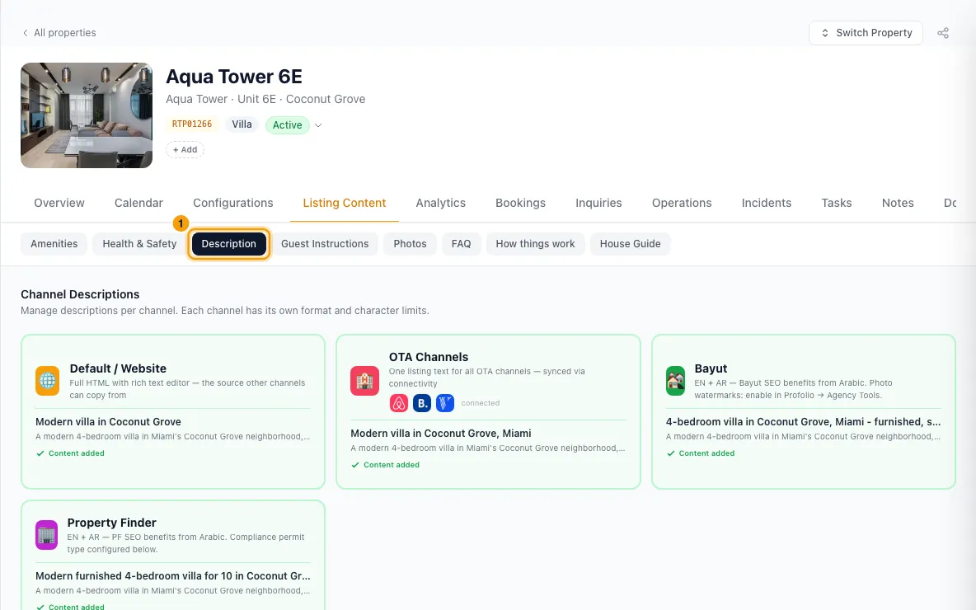Click the 'Modern villa in Coconut Grove, Miami' headline

pyautogui.click(x=441, y=434)
